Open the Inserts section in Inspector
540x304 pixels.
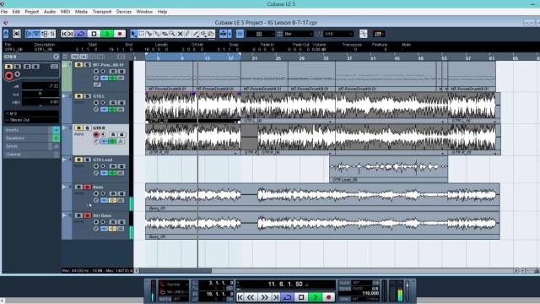(31, 130)
